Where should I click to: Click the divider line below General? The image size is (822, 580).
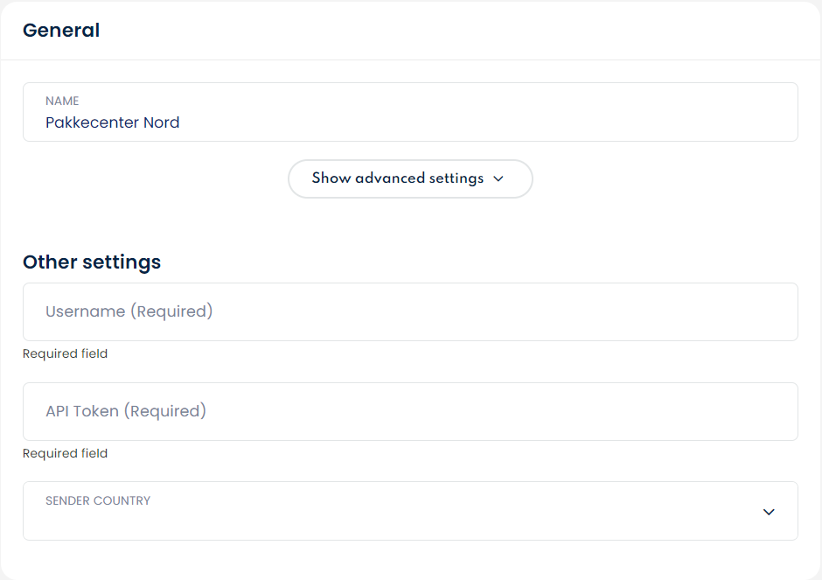(x=409, y=59)
